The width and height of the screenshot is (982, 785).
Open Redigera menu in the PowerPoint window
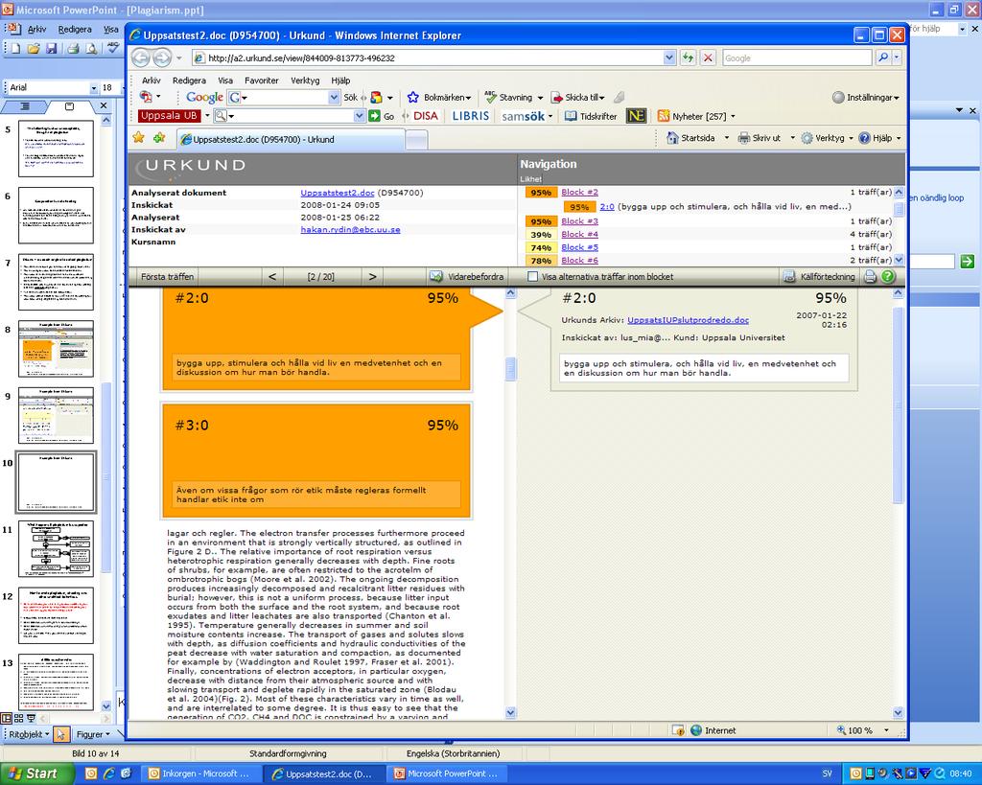pos(75,29)
